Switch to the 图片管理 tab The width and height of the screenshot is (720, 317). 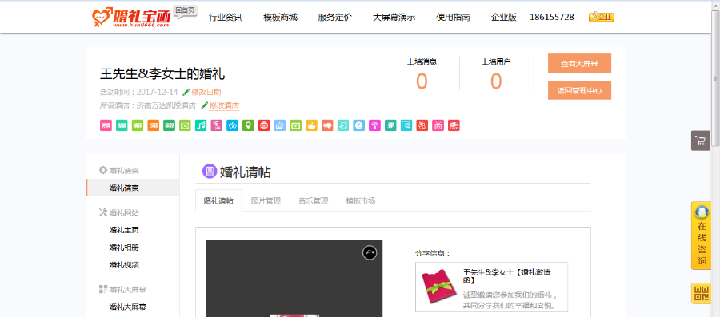[266, 200]
